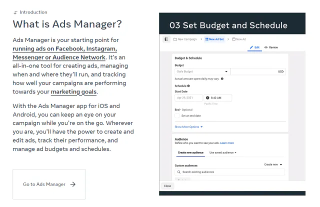This screenshot has width=320, height=207.
Task: Open the Daily Budget dropdown
Action: pyautogui.click(x=202, y=71)
